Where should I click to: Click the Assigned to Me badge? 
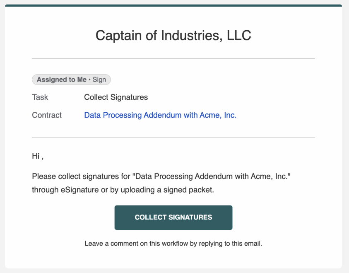[62, 80]
